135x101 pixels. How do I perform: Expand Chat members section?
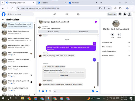[116, 47]
